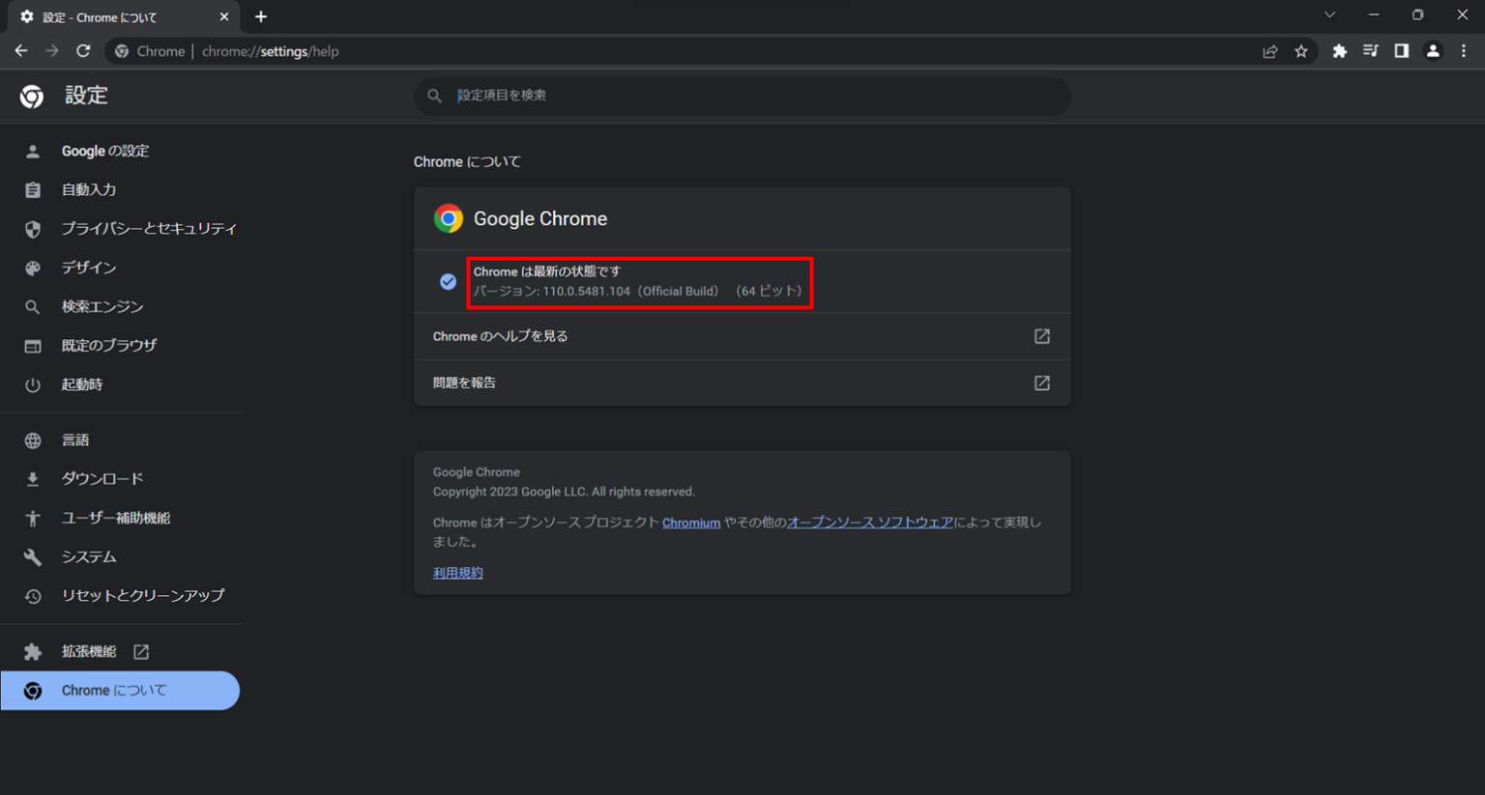Bookmark this page with the star icon
This screenshot has width=1485, height=795.
(x=1300, y=51)
